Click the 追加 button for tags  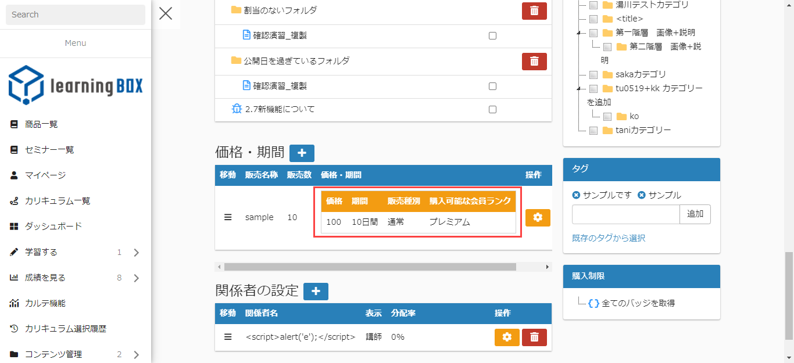click(695, 214)
